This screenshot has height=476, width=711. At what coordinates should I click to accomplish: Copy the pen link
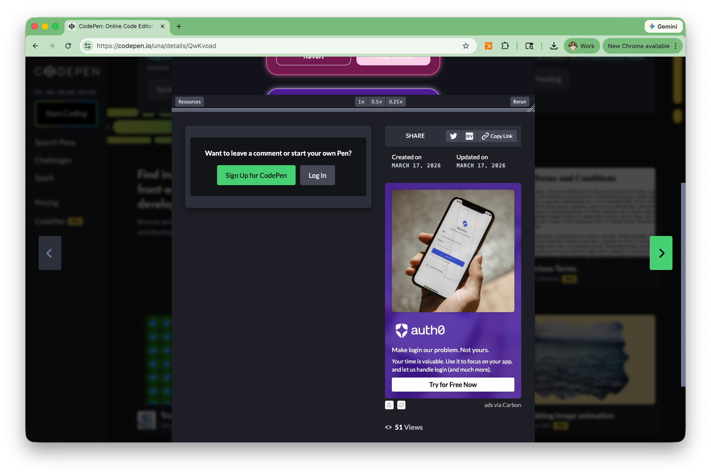497,136
